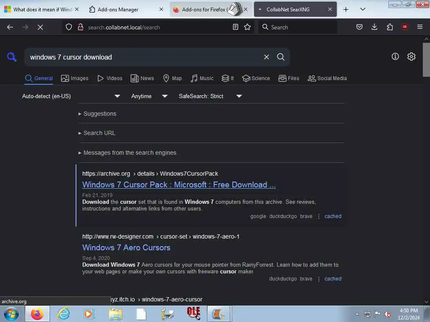The width and height of the screenshot is (430, 322).
Task: Switch to the Social Media category
Action: [327, 78]
